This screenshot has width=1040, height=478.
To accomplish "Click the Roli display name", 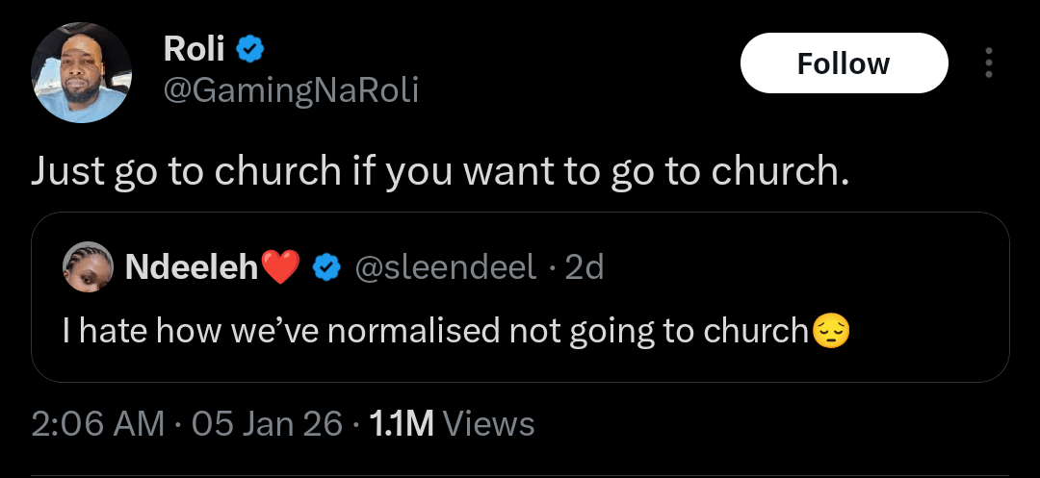I will click(194, 46).
